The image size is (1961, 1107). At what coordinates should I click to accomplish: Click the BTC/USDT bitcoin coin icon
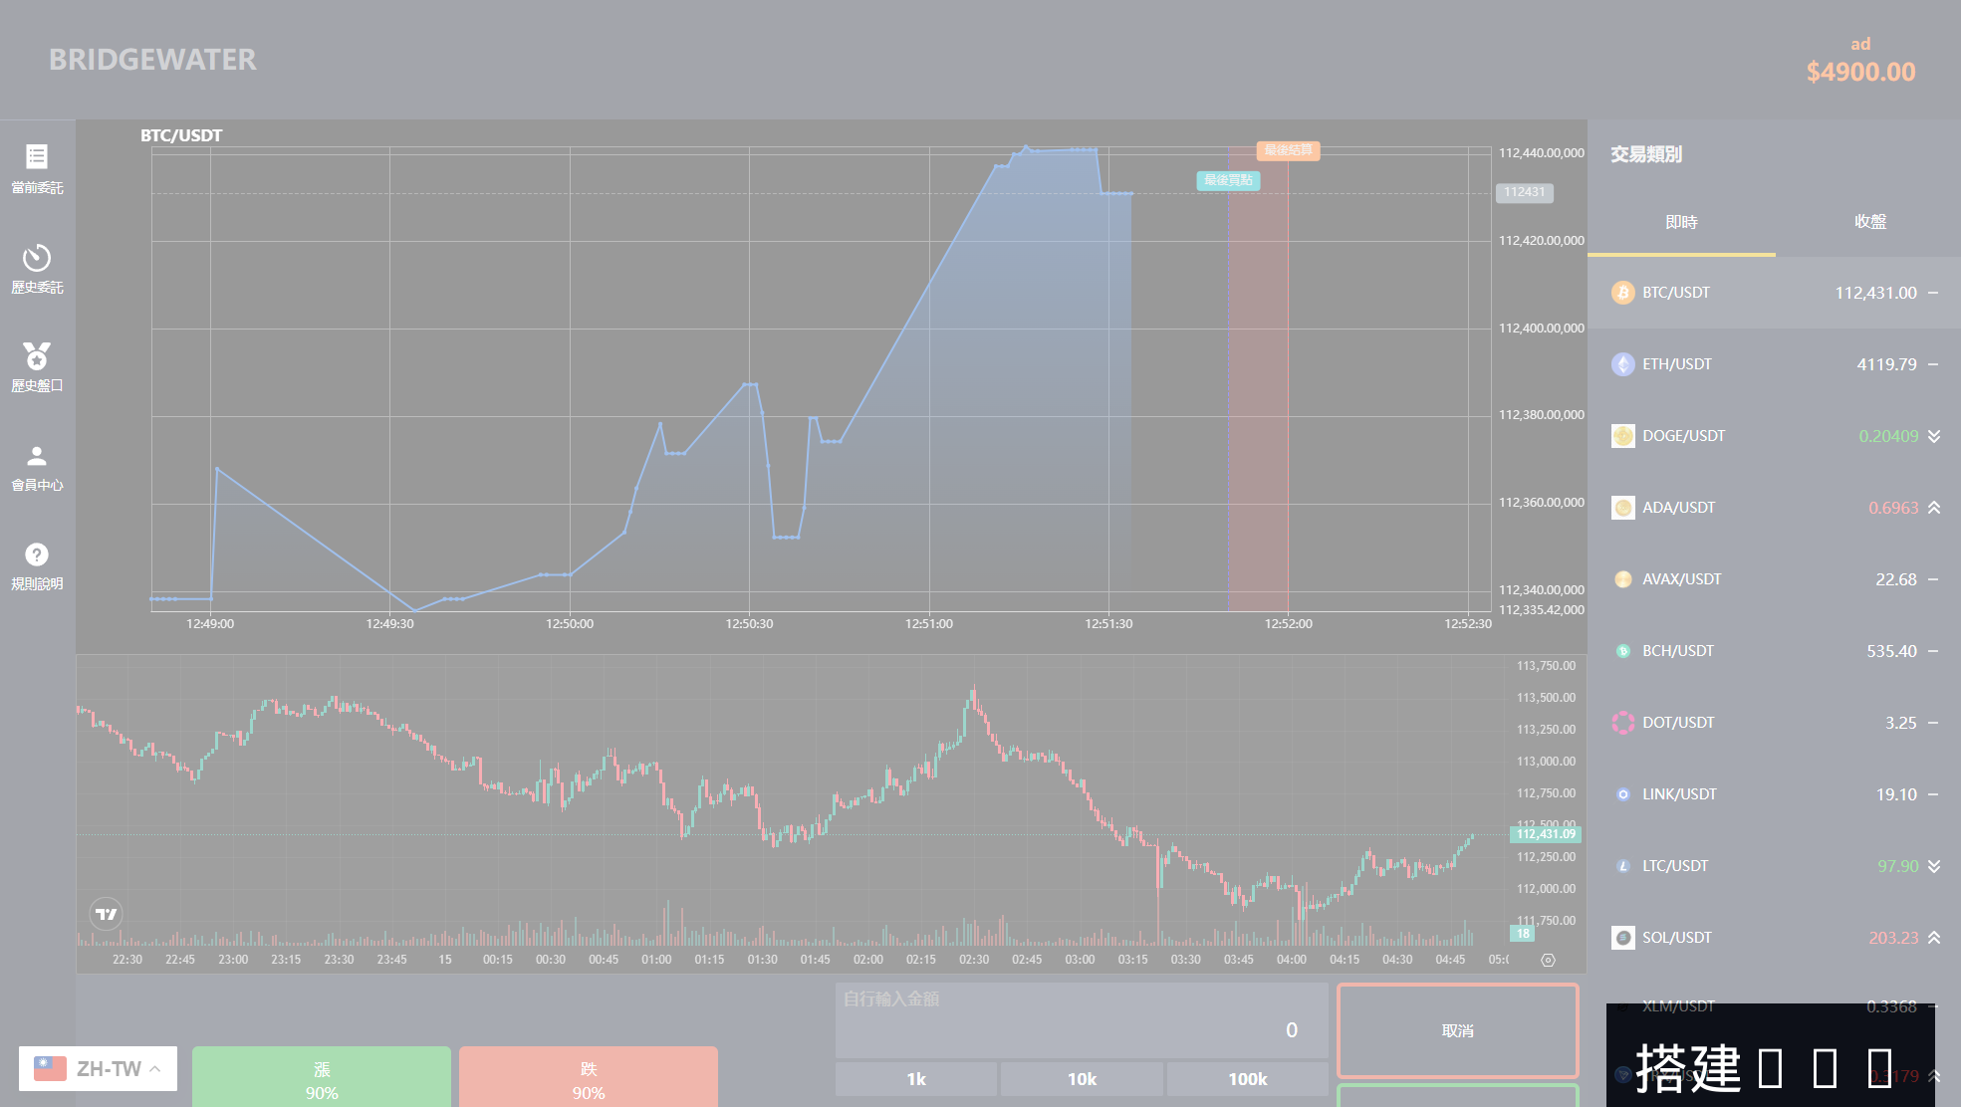[x=1623, y=293]
